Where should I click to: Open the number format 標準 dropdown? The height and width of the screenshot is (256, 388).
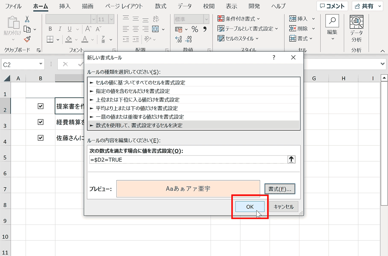pos(207,19)
